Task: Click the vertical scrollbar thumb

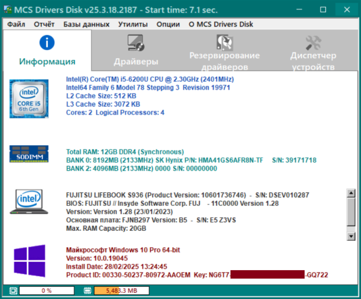Action: [x=351, y=212]
